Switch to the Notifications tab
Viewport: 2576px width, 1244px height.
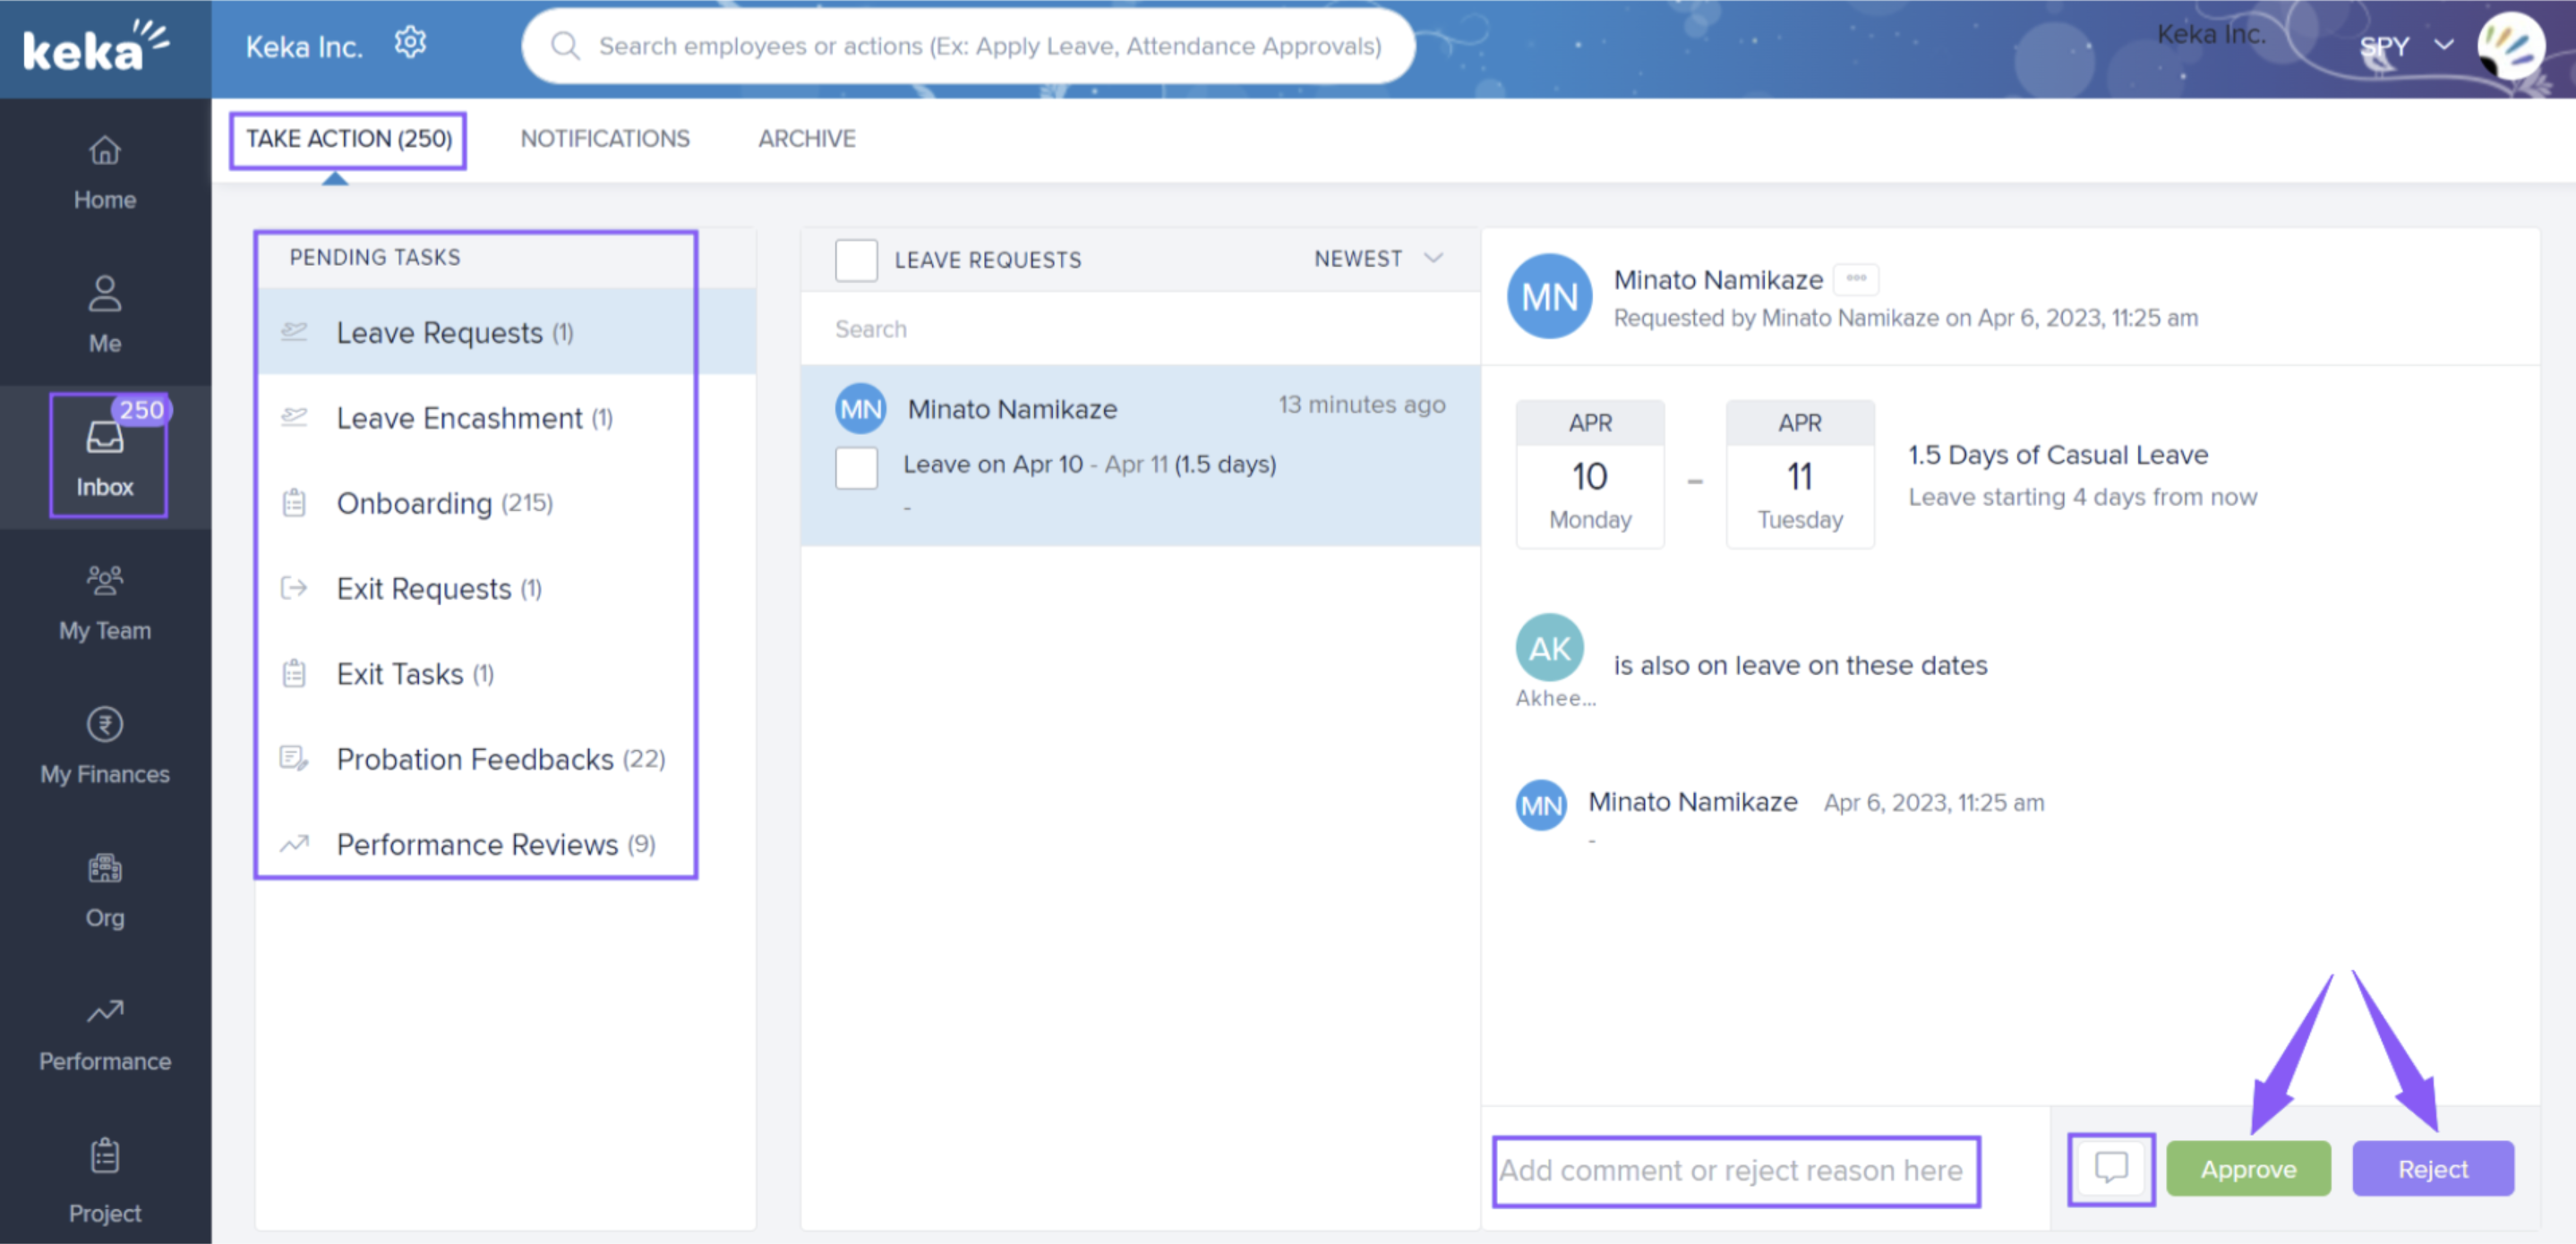[x=604, y=139]
